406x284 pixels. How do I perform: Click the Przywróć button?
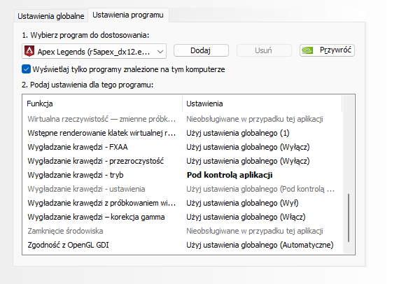(x=327, y=50)
